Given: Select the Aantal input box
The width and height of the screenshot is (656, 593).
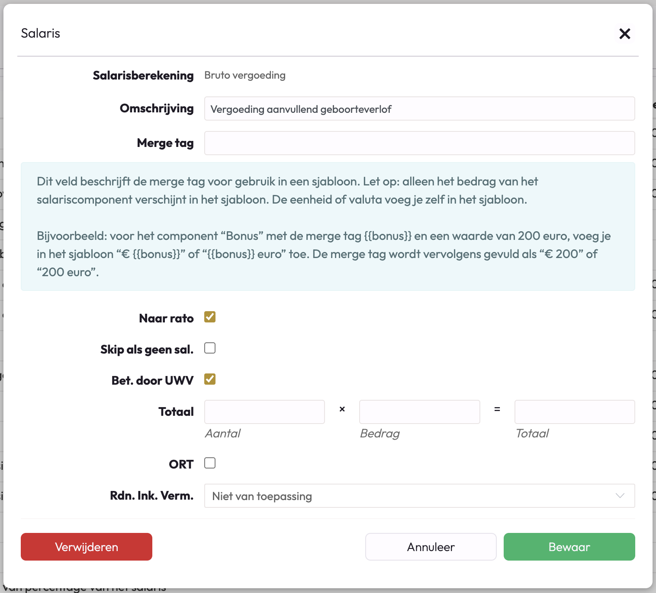Looking at the screenshot, I should click(264, 412).
